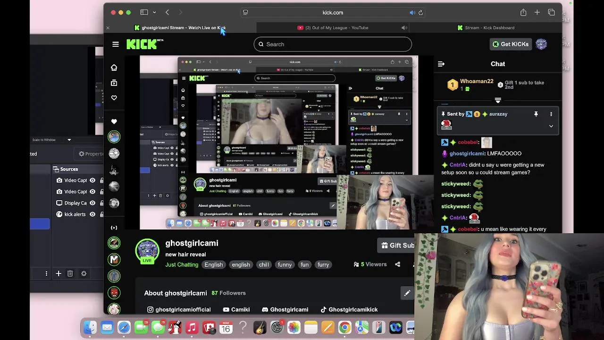Switch to ghostgirlcami Stream tab
This screenshot has width=604, height=340.
tap(180, 28)
